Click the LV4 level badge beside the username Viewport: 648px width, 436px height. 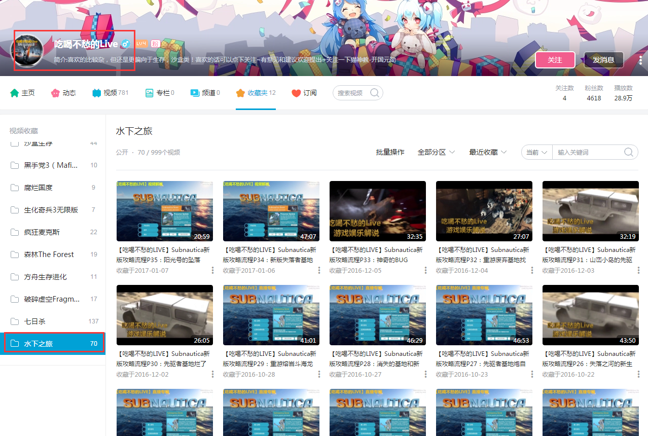point(141,44)
